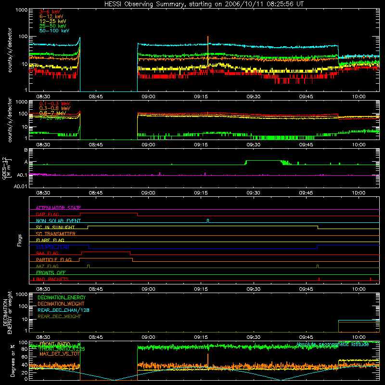Click the A0.01 tick label
The height and width of the screenshot is (385, 385).
[20, 186]
